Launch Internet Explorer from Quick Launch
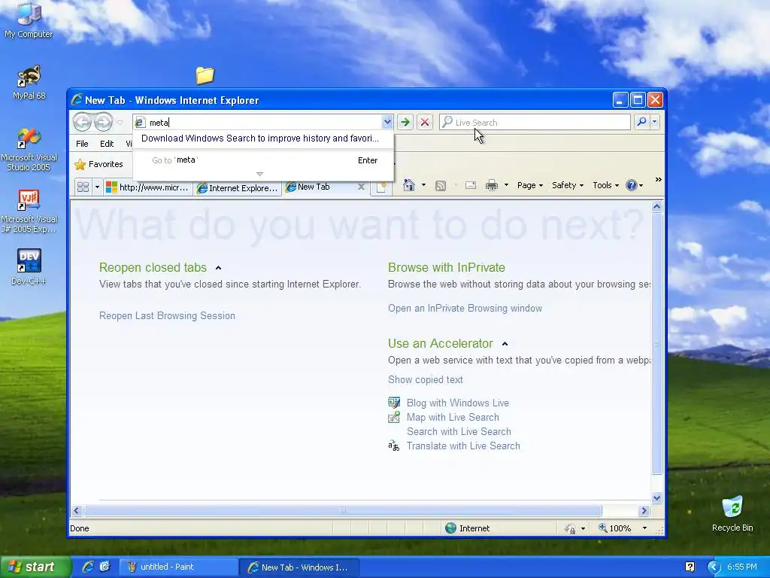The height and width of the screenshot is (578, 770). point(88,567)
